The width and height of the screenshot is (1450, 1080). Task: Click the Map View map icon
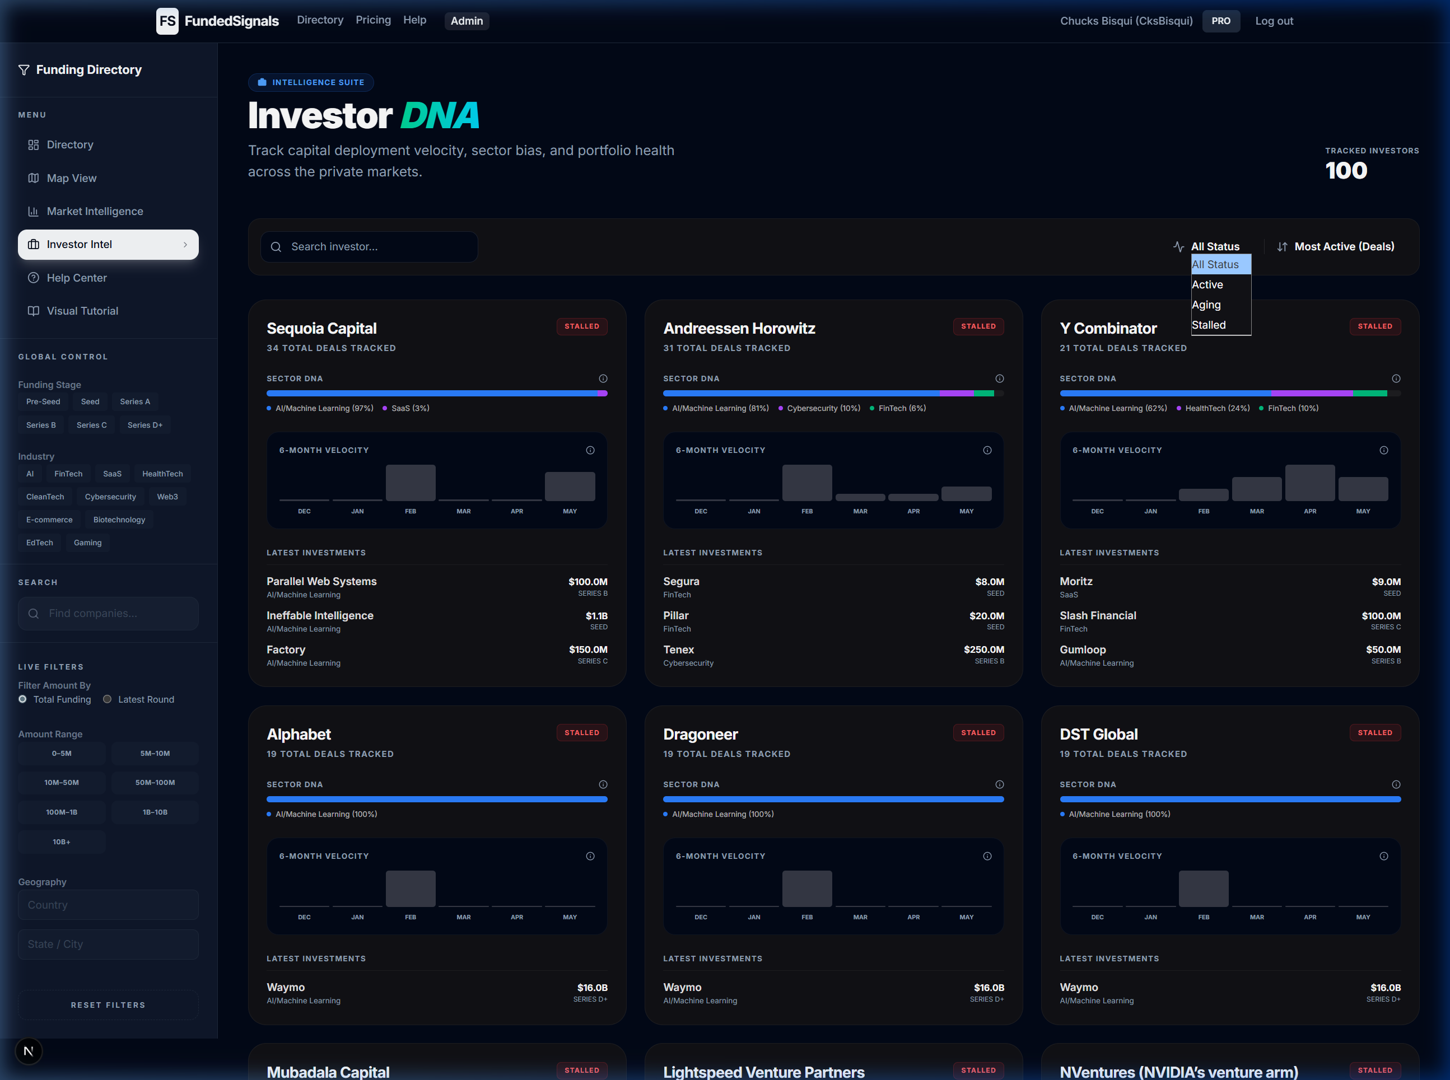34,178
